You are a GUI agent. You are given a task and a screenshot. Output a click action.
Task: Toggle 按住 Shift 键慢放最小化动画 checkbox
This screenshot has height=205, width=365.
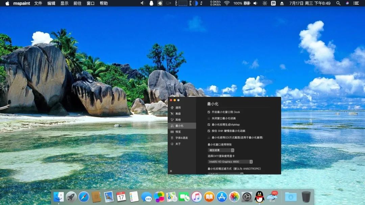[209, 131]
